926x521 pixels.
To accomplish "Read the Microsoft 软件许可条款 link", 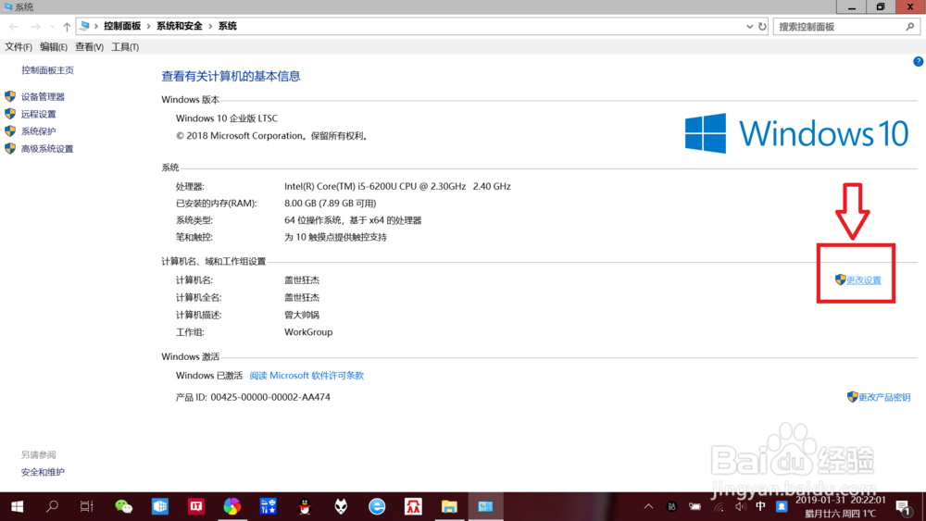I will (x=307, y=376).
